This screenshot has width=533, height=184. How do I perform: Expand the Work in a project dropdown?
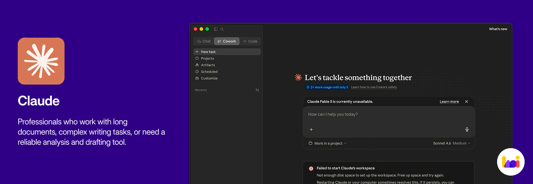327,143
